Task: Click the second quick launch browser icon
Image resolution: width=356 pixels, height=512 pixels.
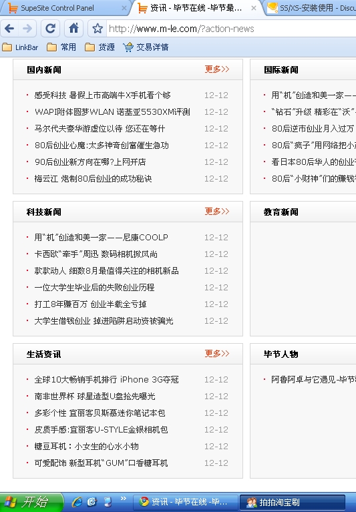Action: [x=92, y=501]
